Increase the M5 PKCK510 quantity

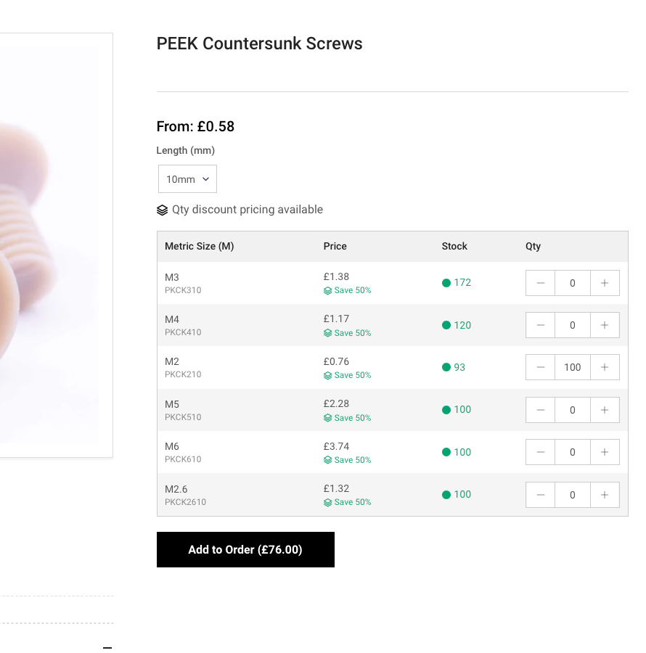coord(605,410)
